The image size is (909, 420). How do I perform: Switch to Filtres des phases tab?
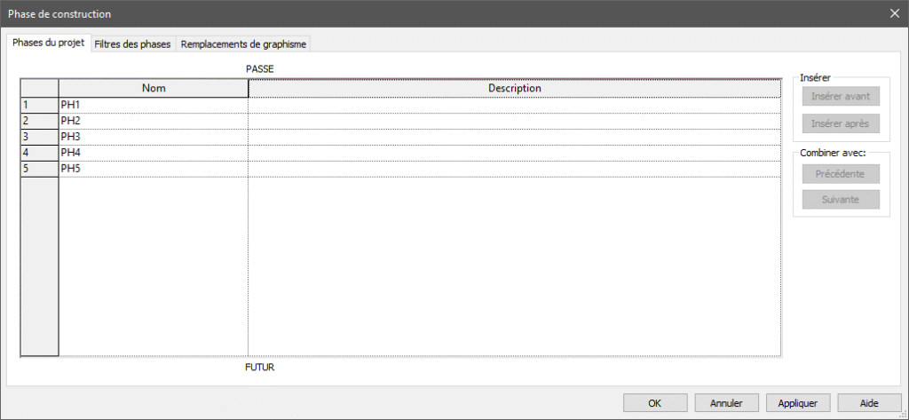[132, 44]
